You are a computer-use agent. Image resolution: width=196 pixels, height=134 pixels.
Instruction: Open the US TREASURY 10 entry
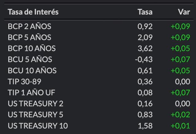point(99,125)
